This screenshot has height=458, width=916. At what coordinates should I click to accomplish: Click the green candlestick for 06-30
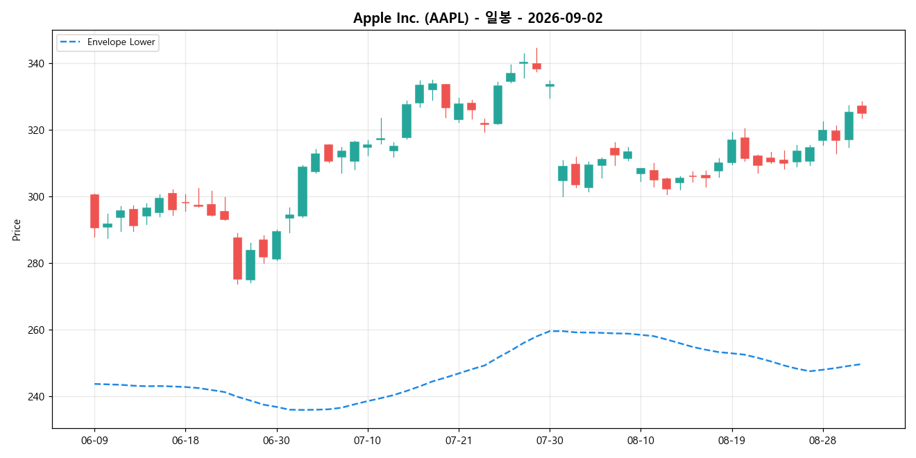[x=276, y=245]
